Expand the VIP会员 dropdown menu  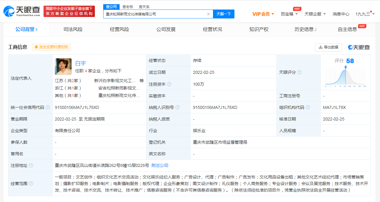click(263, 14)
